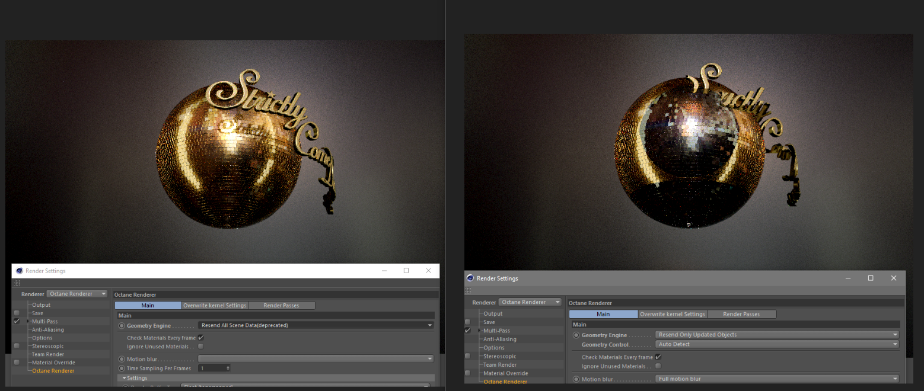Select Stereoscopic in right Render Settings list
Image resolution: width=924 pixels, height=391 pixels.
pos(499,356)
